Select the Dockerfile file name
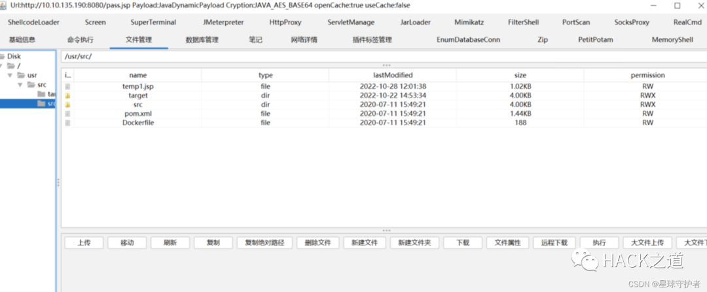707x292 pixels. pos(137,122)
